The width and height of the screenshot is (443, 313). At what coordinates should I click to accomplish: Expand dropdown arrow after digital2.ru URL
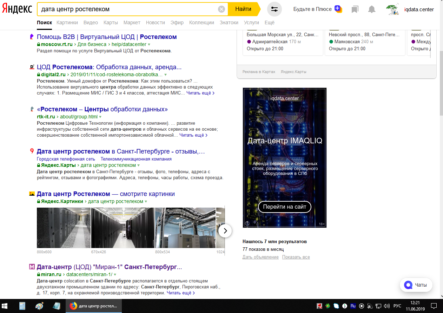pos(166,75)
